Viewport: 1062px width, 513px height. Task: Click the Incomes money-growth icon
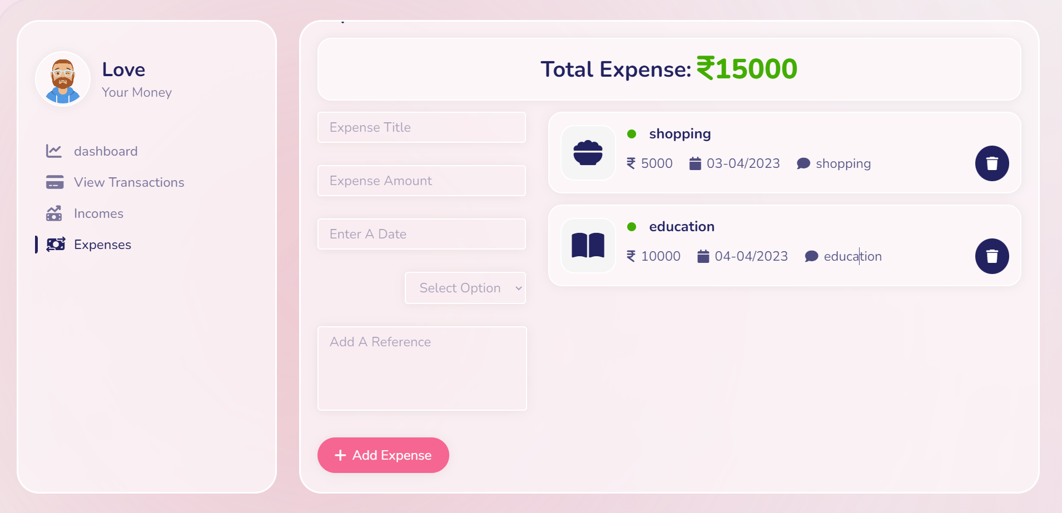tap(54, 213)
